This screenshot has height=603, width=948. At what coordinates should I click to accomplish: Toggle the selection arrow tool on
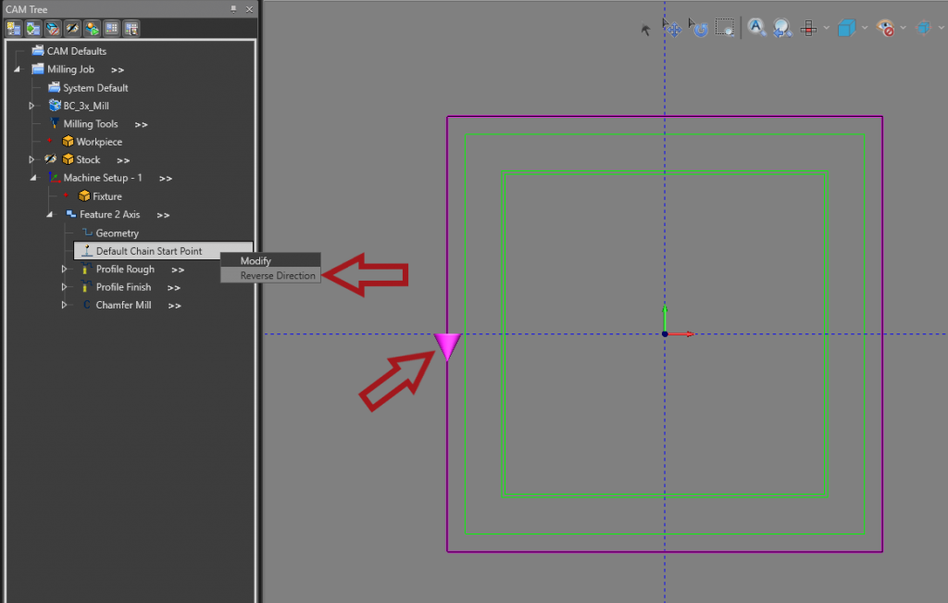click(646, 28)
